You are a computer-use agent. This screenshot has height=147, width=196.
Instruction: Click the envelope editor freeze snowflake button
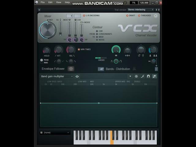point(136,76)
